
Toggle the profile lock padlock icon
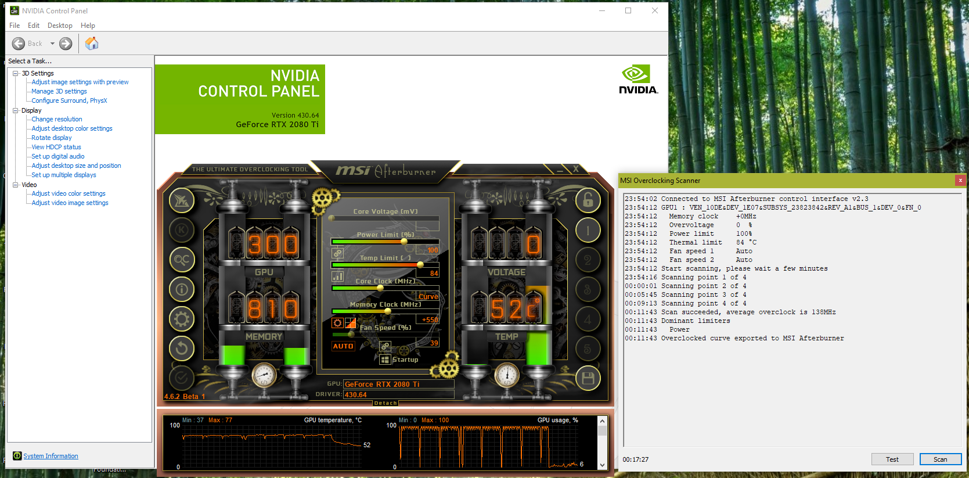pos(588,200)
